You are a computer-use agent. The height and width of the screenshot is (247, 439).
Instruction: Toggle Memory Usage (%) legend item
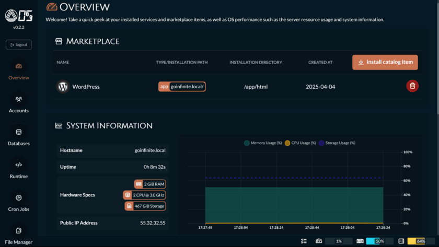pyautogui.click(x=263, y=143)
